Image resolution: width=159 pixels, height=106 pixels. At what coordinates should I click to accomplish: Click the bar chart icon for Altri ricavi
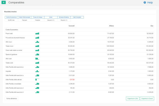(37, 42)
